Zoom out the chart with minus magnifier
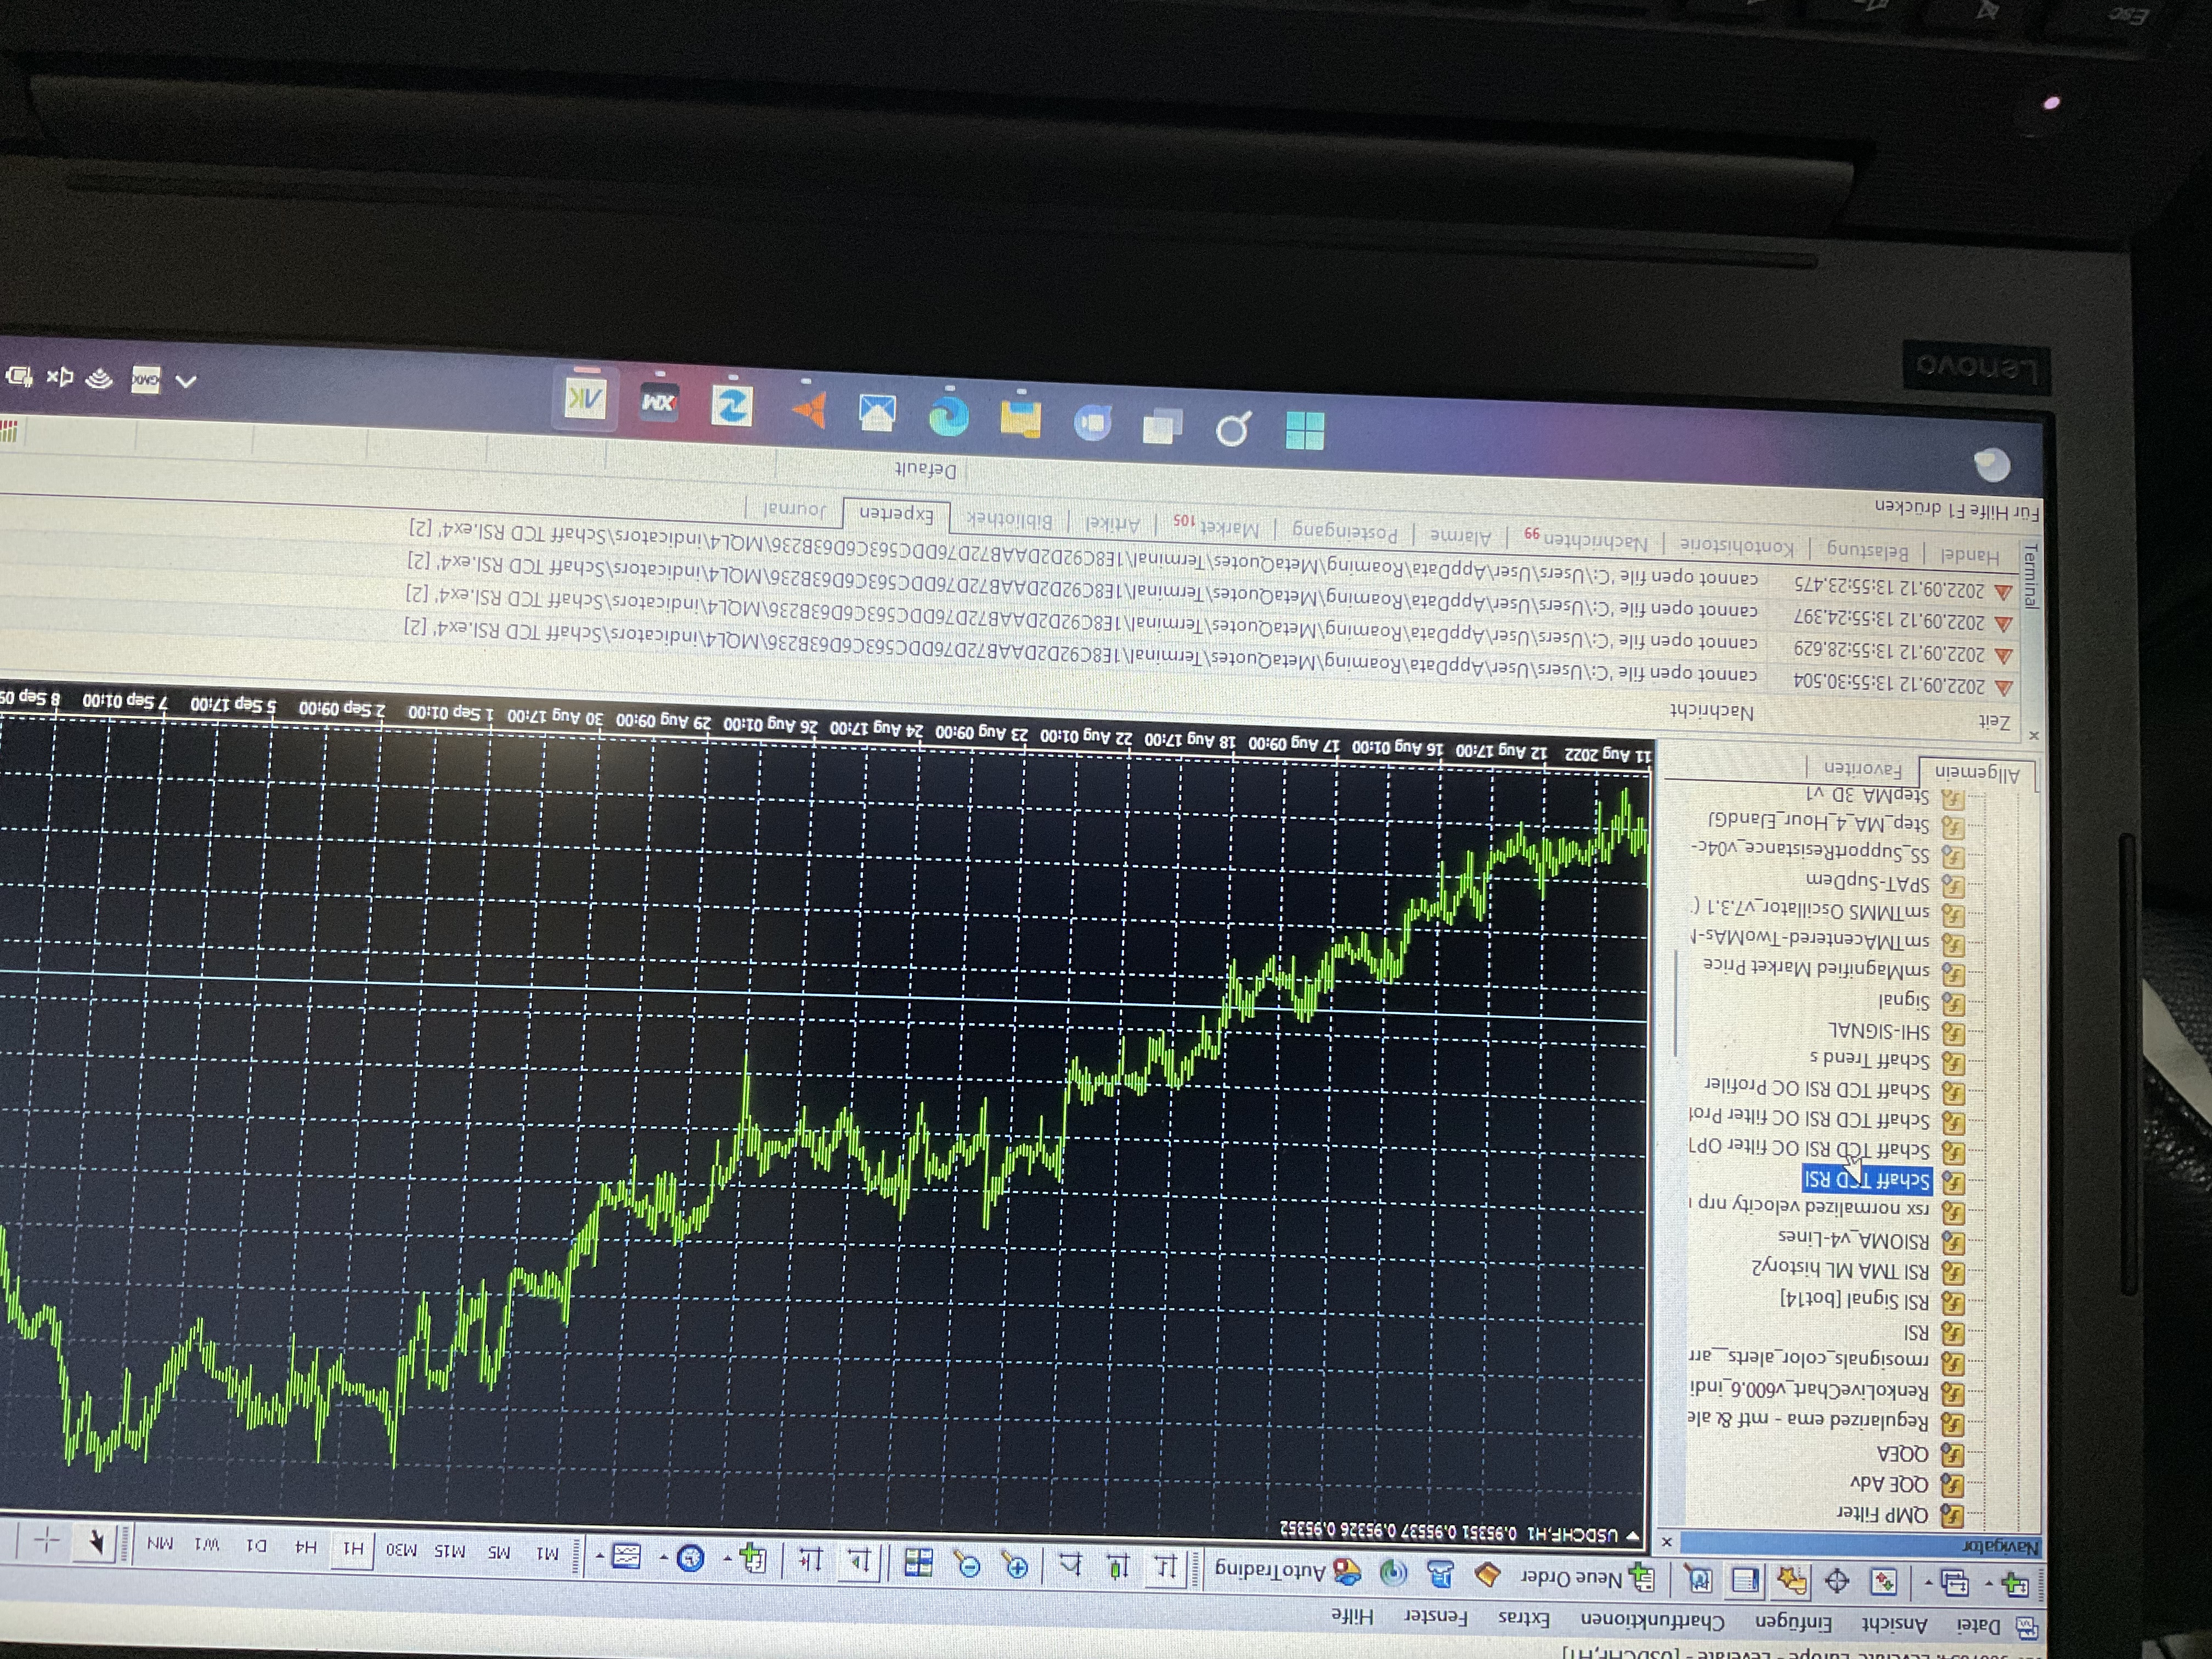The image size is (2212, 1659). [970, 1566]
